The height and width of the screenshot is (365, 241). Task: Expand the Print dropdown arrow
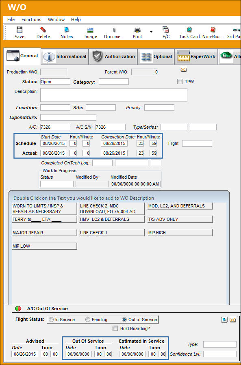(x=151, y=32)
